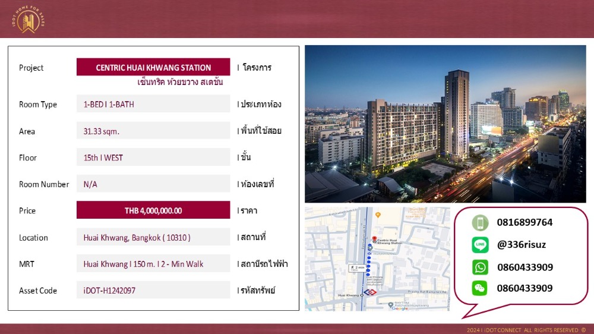This screenshot has width=594, height=334.
Task: Click the Thai label ชั้น
Action: (x=246, y=157)
